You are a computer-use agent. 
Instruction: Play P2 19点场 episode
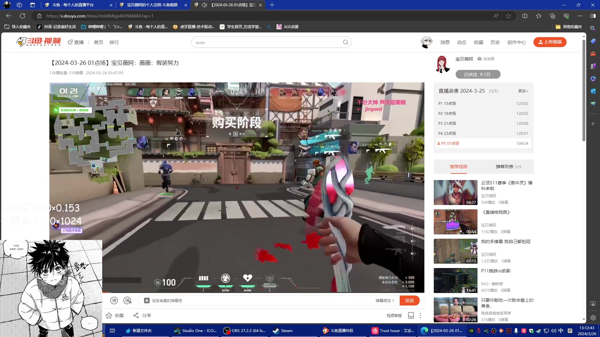(x=483, y=113)
